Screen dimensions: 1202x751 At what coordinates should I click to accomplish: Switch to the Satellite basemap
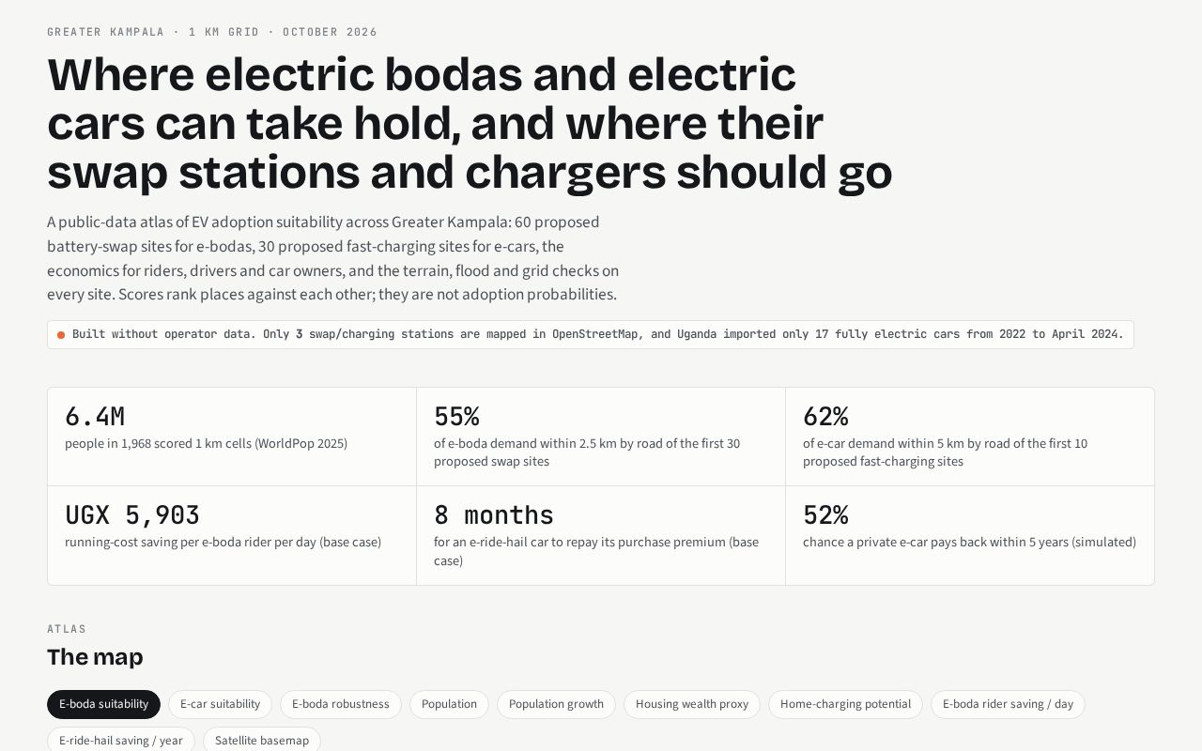click(x=262, y=740)
